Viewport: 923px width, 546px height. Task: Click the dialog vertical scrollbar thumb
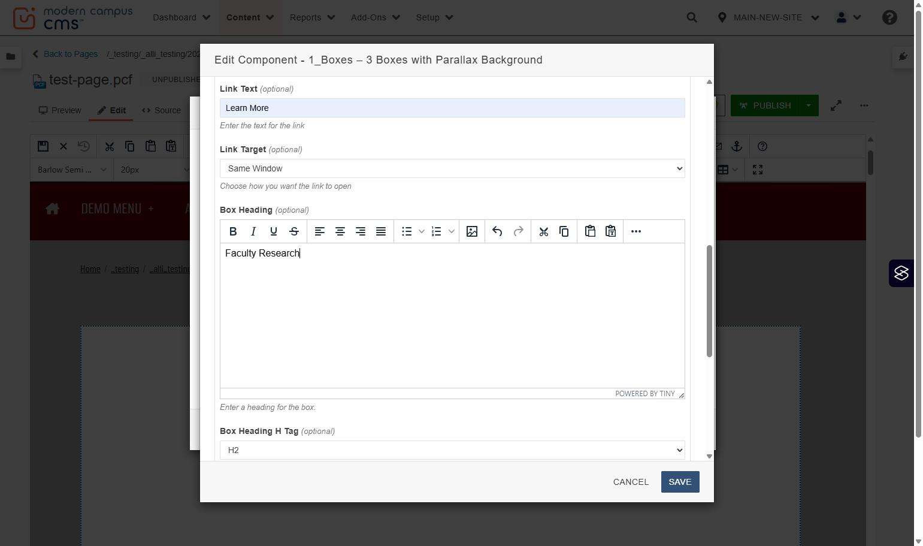(709, 301)
